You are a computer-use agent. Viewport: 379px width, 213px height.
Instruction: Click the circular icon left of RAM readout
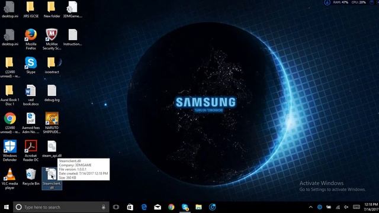point(327,2)
